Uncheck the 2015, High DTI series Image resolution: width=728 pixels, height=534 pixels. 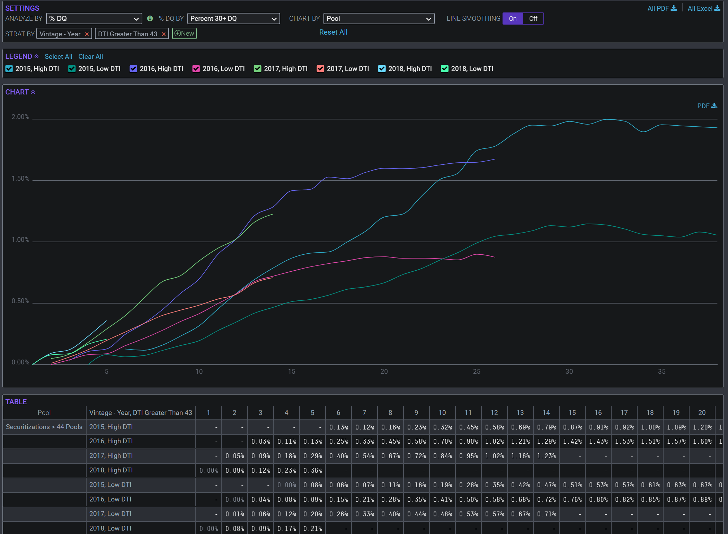(x=9, y=69)
